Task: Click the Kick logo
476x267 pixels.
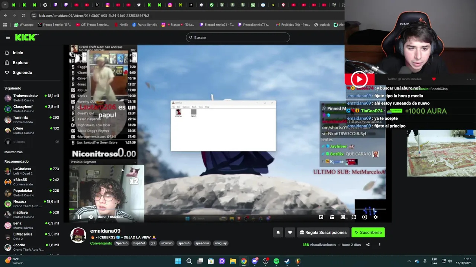Action: click(x=27, y=37)
